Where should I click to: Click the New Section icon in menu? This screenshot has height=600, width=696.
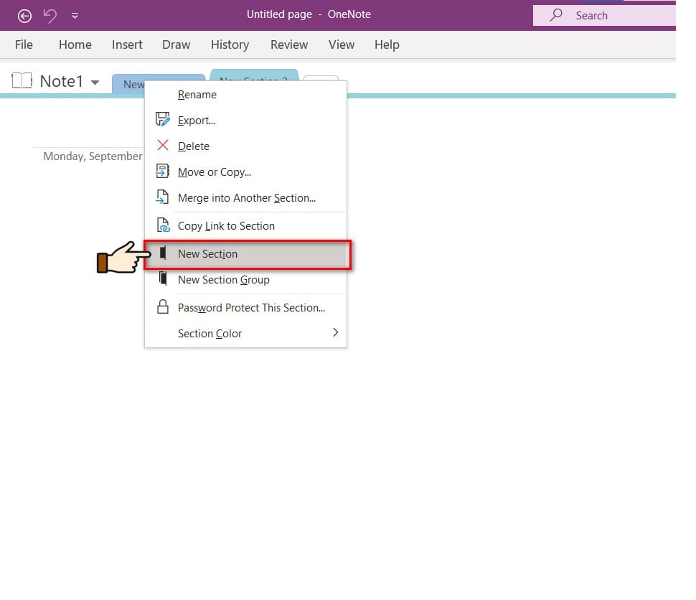tap(163, 253)
